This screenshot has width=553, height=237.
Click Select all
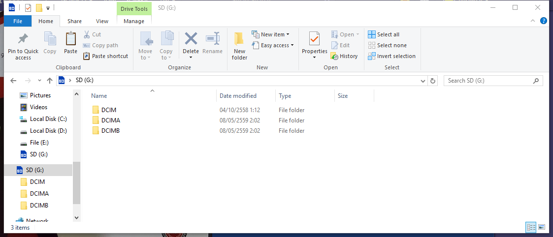coord(384,34)
